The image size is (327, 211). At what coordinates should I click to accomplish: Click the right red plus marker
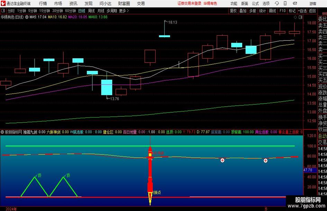[x=265, y=160]
